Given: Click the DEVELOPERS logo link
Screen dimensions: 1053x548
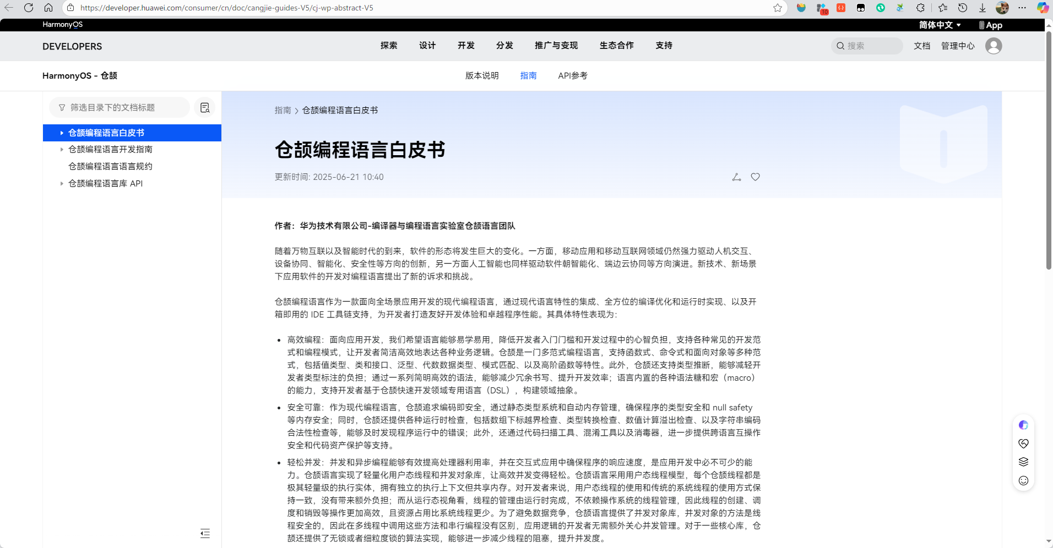Looking at the screenshot, I should [72, 46].
